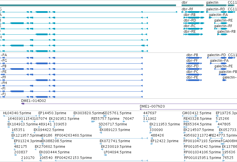The height and width of the screenshot is (162, 237).
Task: Click the dbr gene label
Action: (184, 3)
